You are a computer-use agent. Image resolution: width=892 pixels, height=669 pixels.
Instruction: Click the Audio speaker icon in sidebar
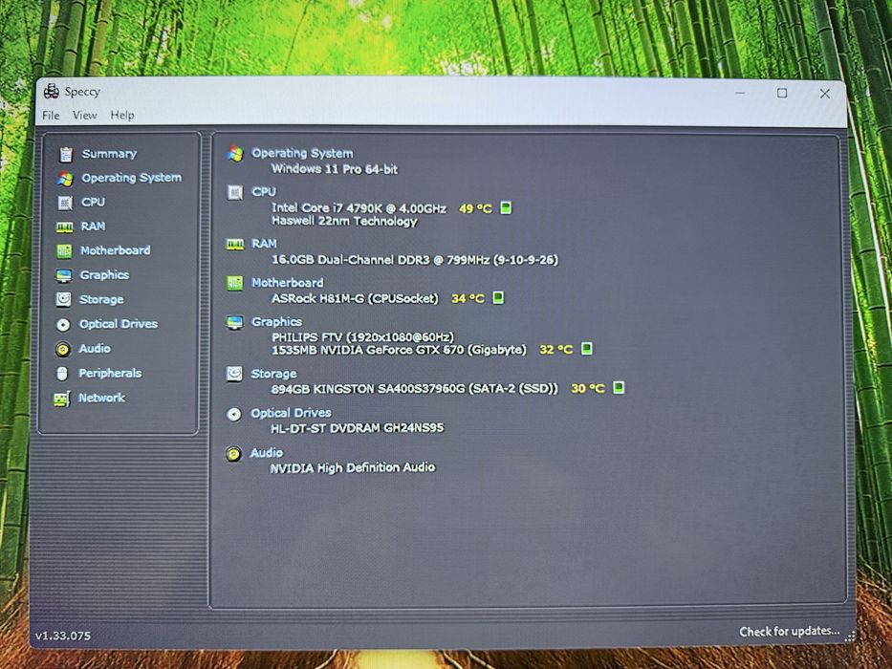point(62,349)
